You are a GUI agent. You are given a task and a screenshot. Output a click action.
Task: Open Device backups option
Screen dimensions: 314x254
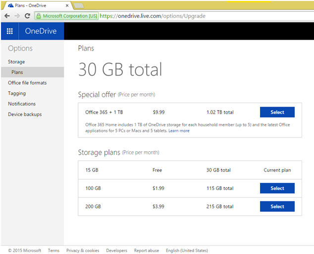point(25,114)
